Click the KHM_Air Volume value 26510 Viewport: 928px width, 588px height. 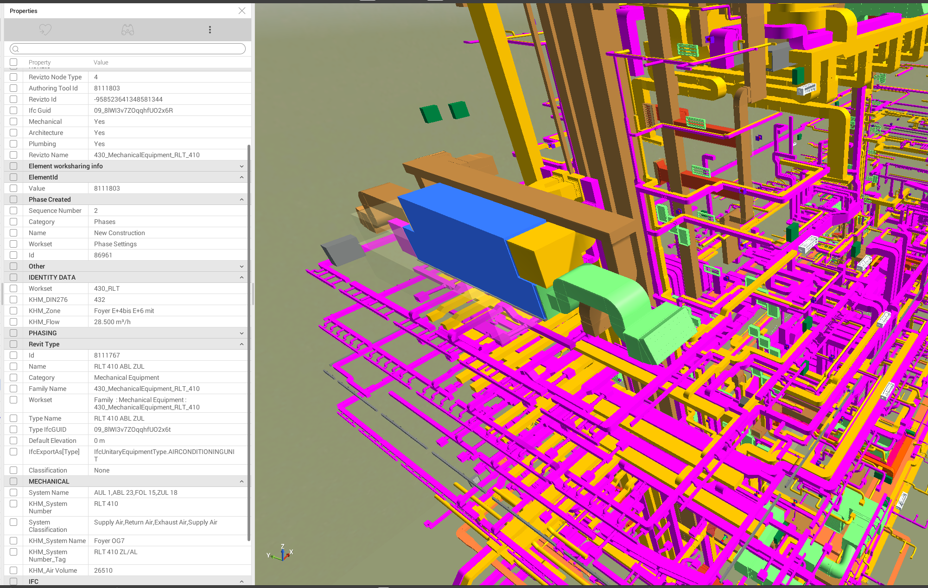pyautogui.click(x=103, y=570)
